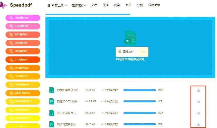
Task: Click 成功 status for 松树如何种植.pdf
Action: click(161, 90)
